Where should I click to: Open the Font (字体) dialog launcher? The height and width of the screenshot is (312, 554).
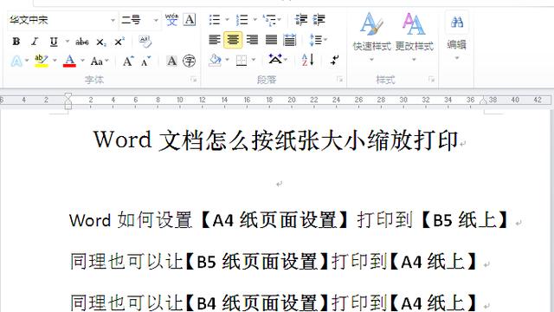[x=193, y=80]
